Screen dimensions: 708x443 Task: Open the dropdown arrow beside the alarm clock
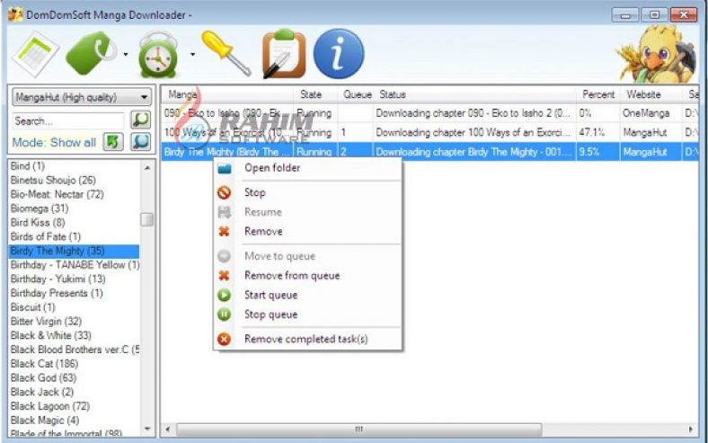click(x=192, y=55)
